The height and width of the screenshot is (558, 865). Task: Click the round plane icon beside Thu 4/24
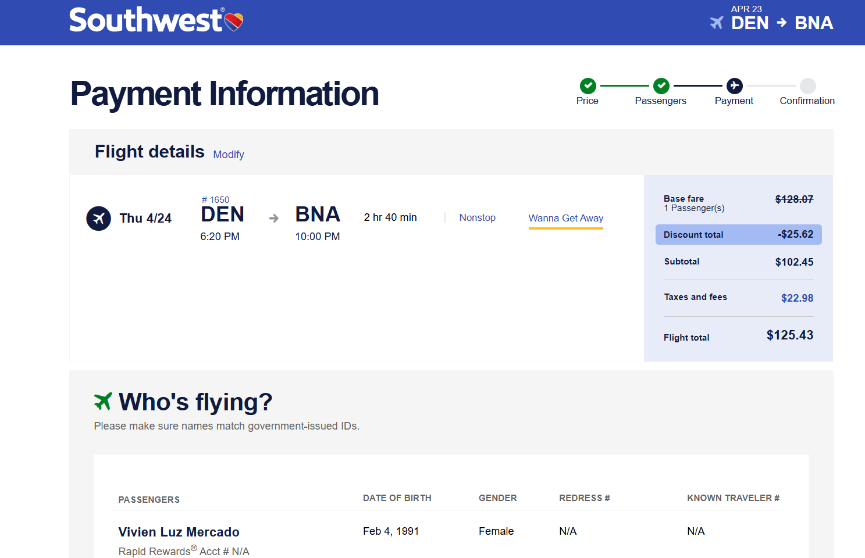coord(98,219)
